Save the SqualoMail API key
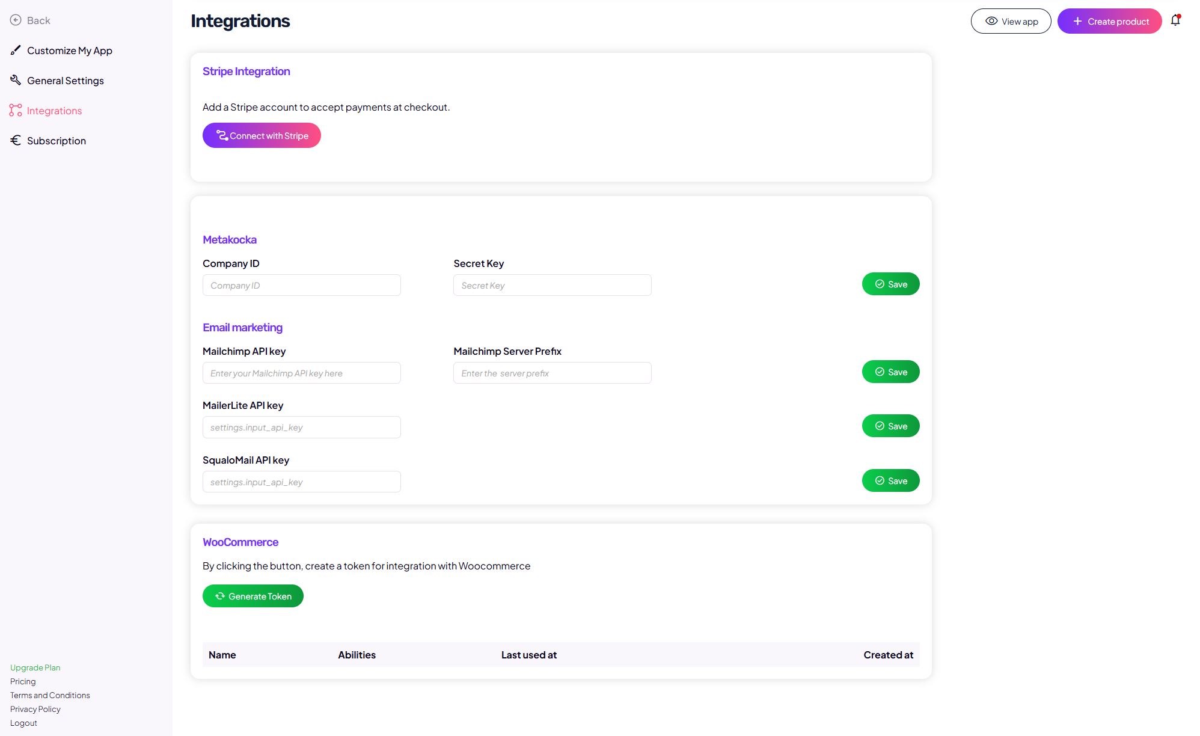 click(x=890, y=480)
